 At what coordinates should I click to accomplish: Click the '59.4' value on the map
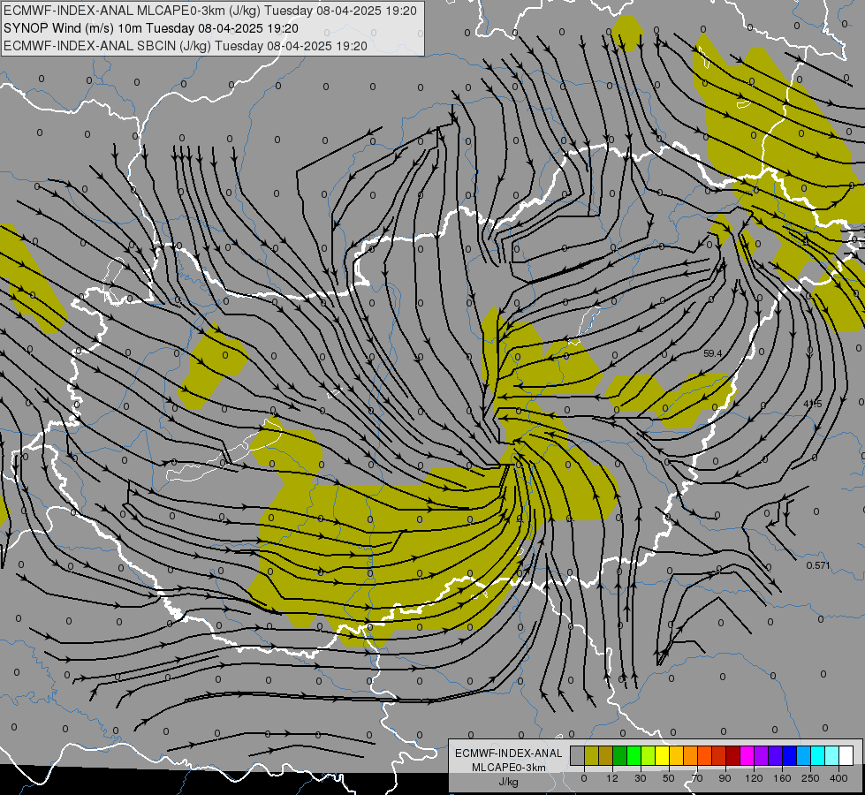pos(713,353)
